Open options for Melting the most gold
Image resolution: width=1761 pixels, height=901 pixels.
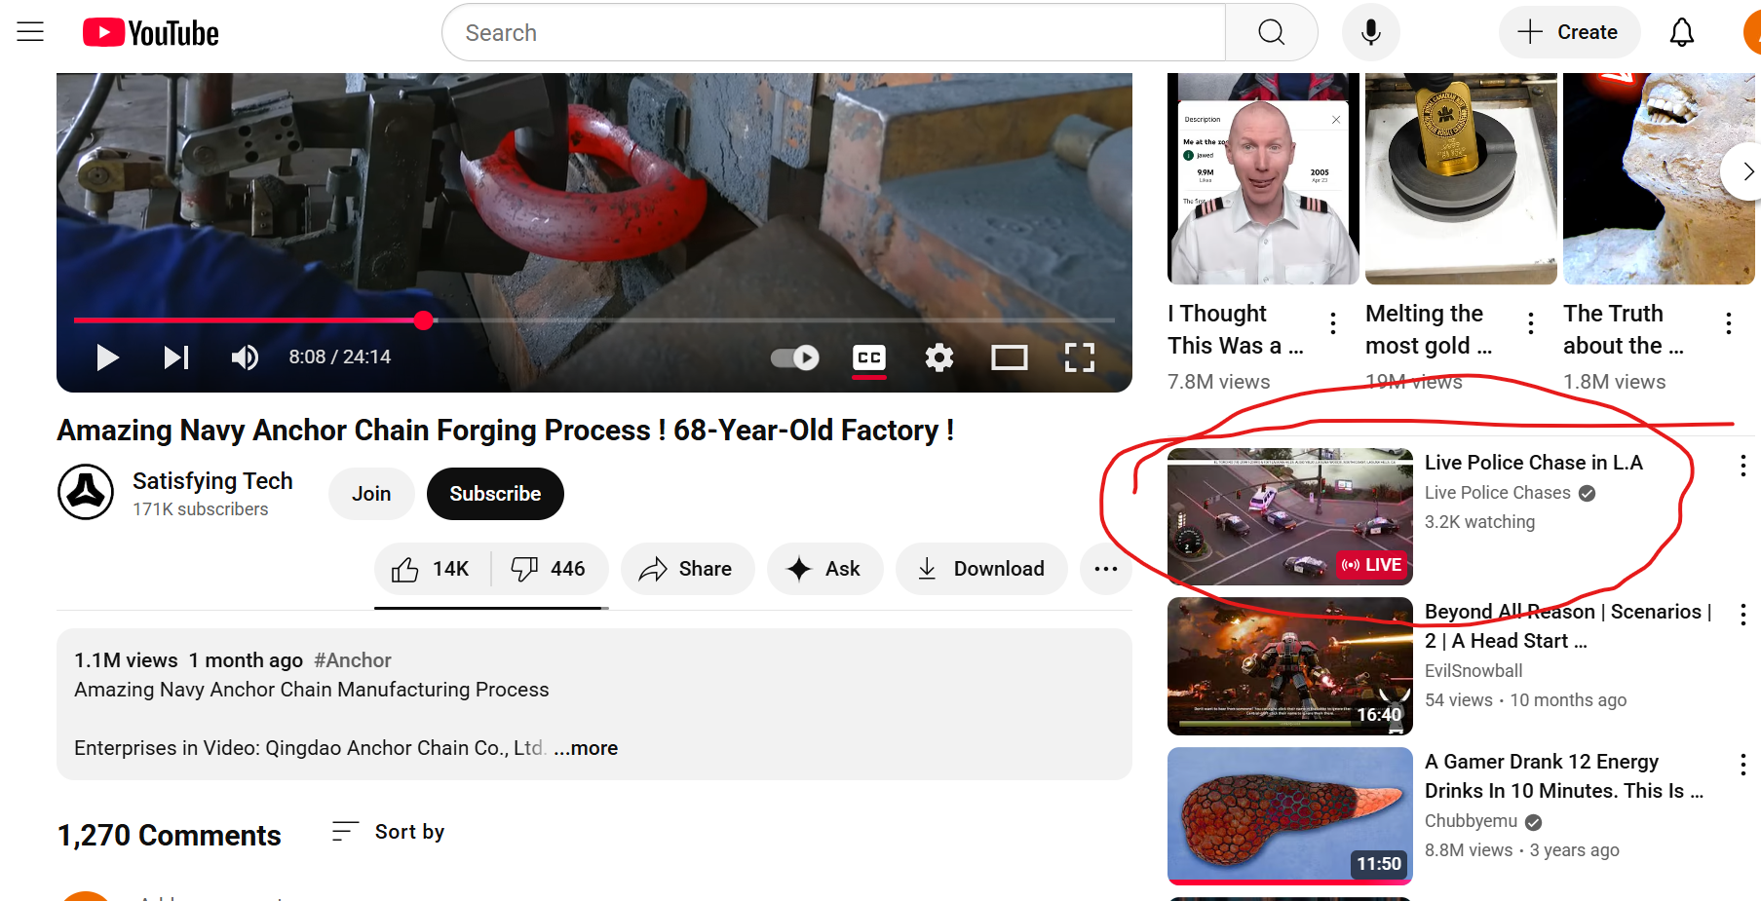(x=1531, y=322)
